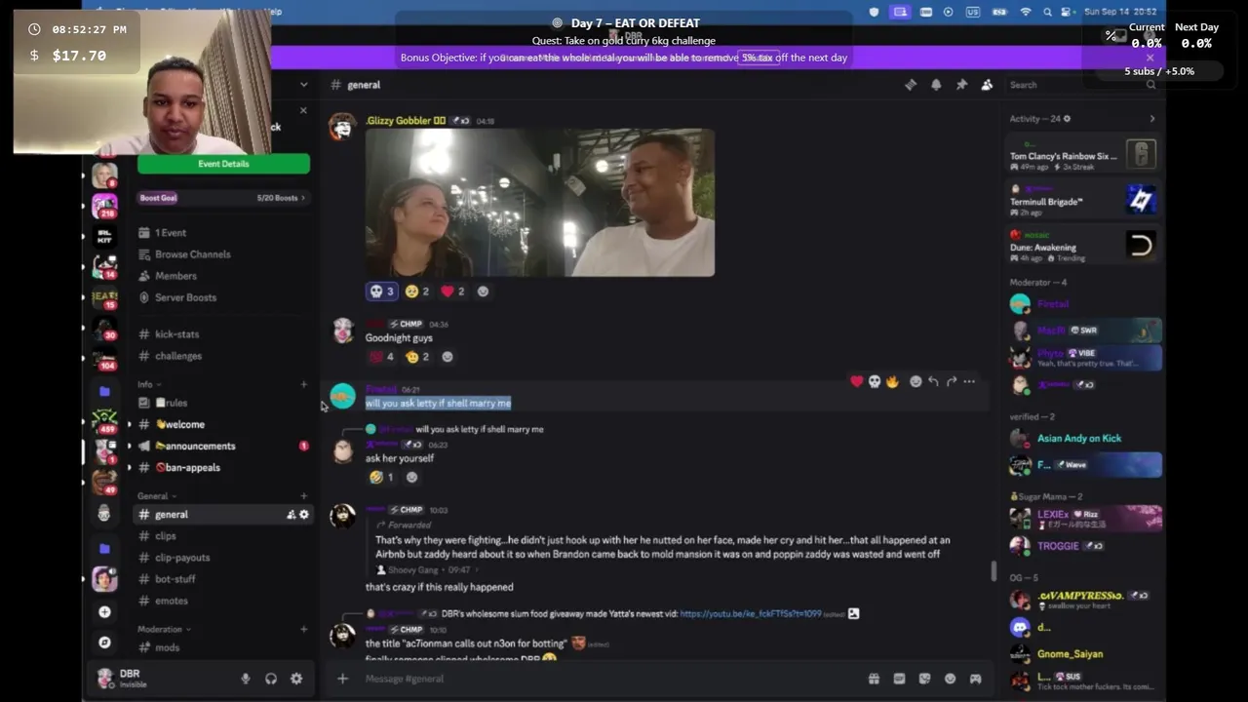The height and width of the screenshot is (702, 1248).
Task: Toggle microphone mute in user panel
Action: point(246,679)
